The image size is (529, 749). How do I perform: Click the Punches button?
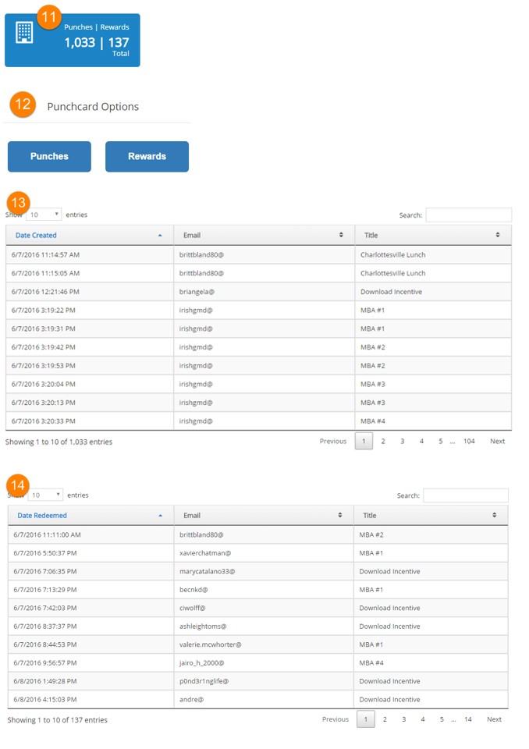pyautogui.click(x=49, y=156)
